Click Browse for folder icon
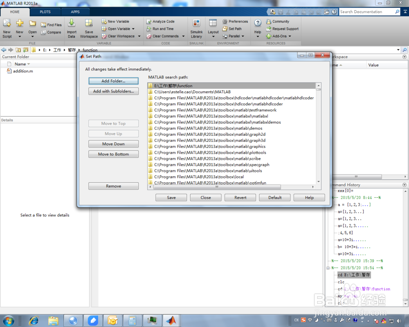Screen dimensions: 409x327 pos(25,50)
